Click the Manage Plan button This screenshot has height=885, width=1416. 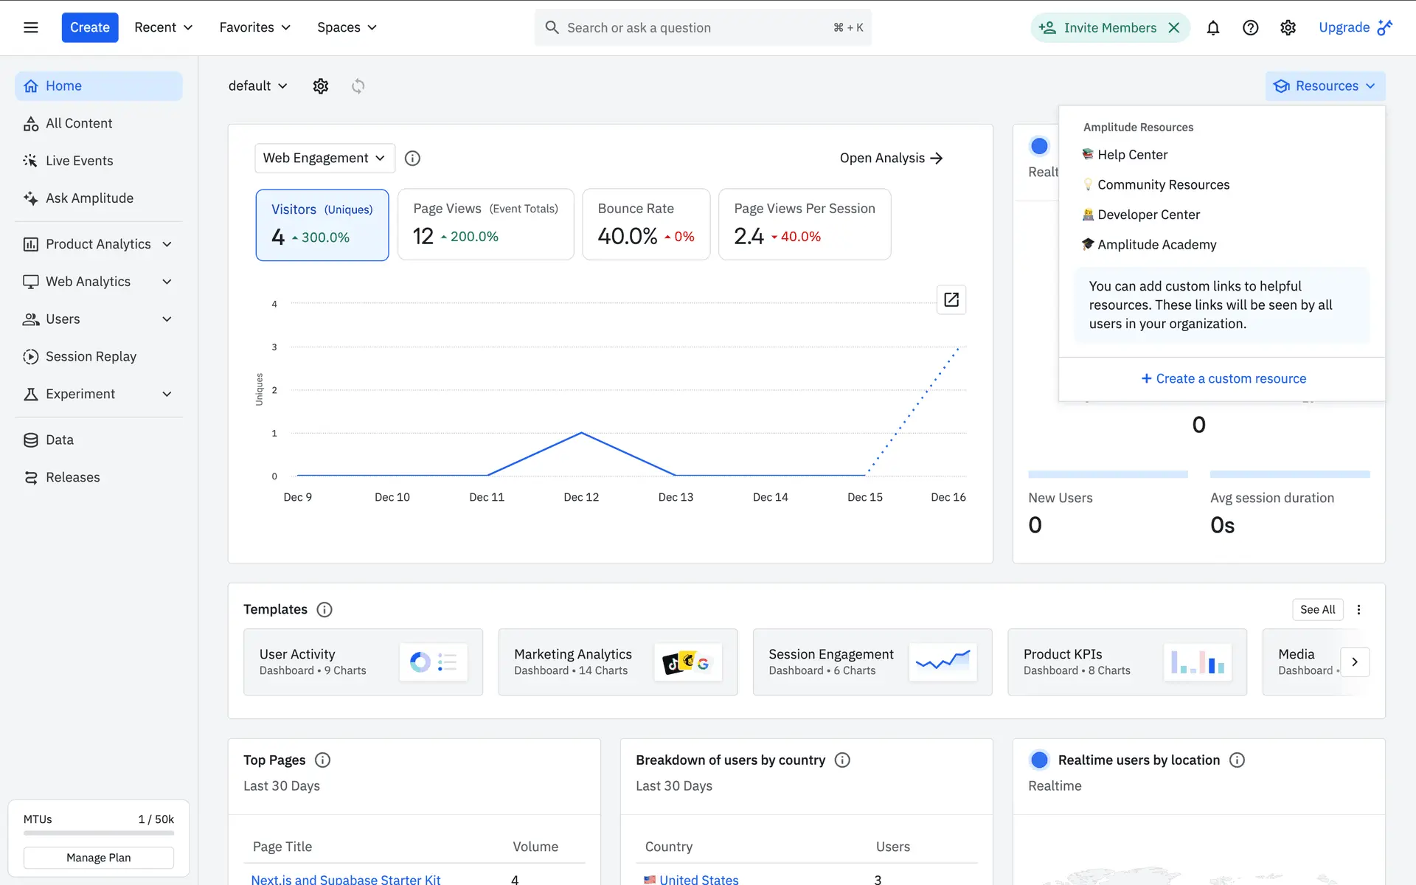click(x=98, y=858)
